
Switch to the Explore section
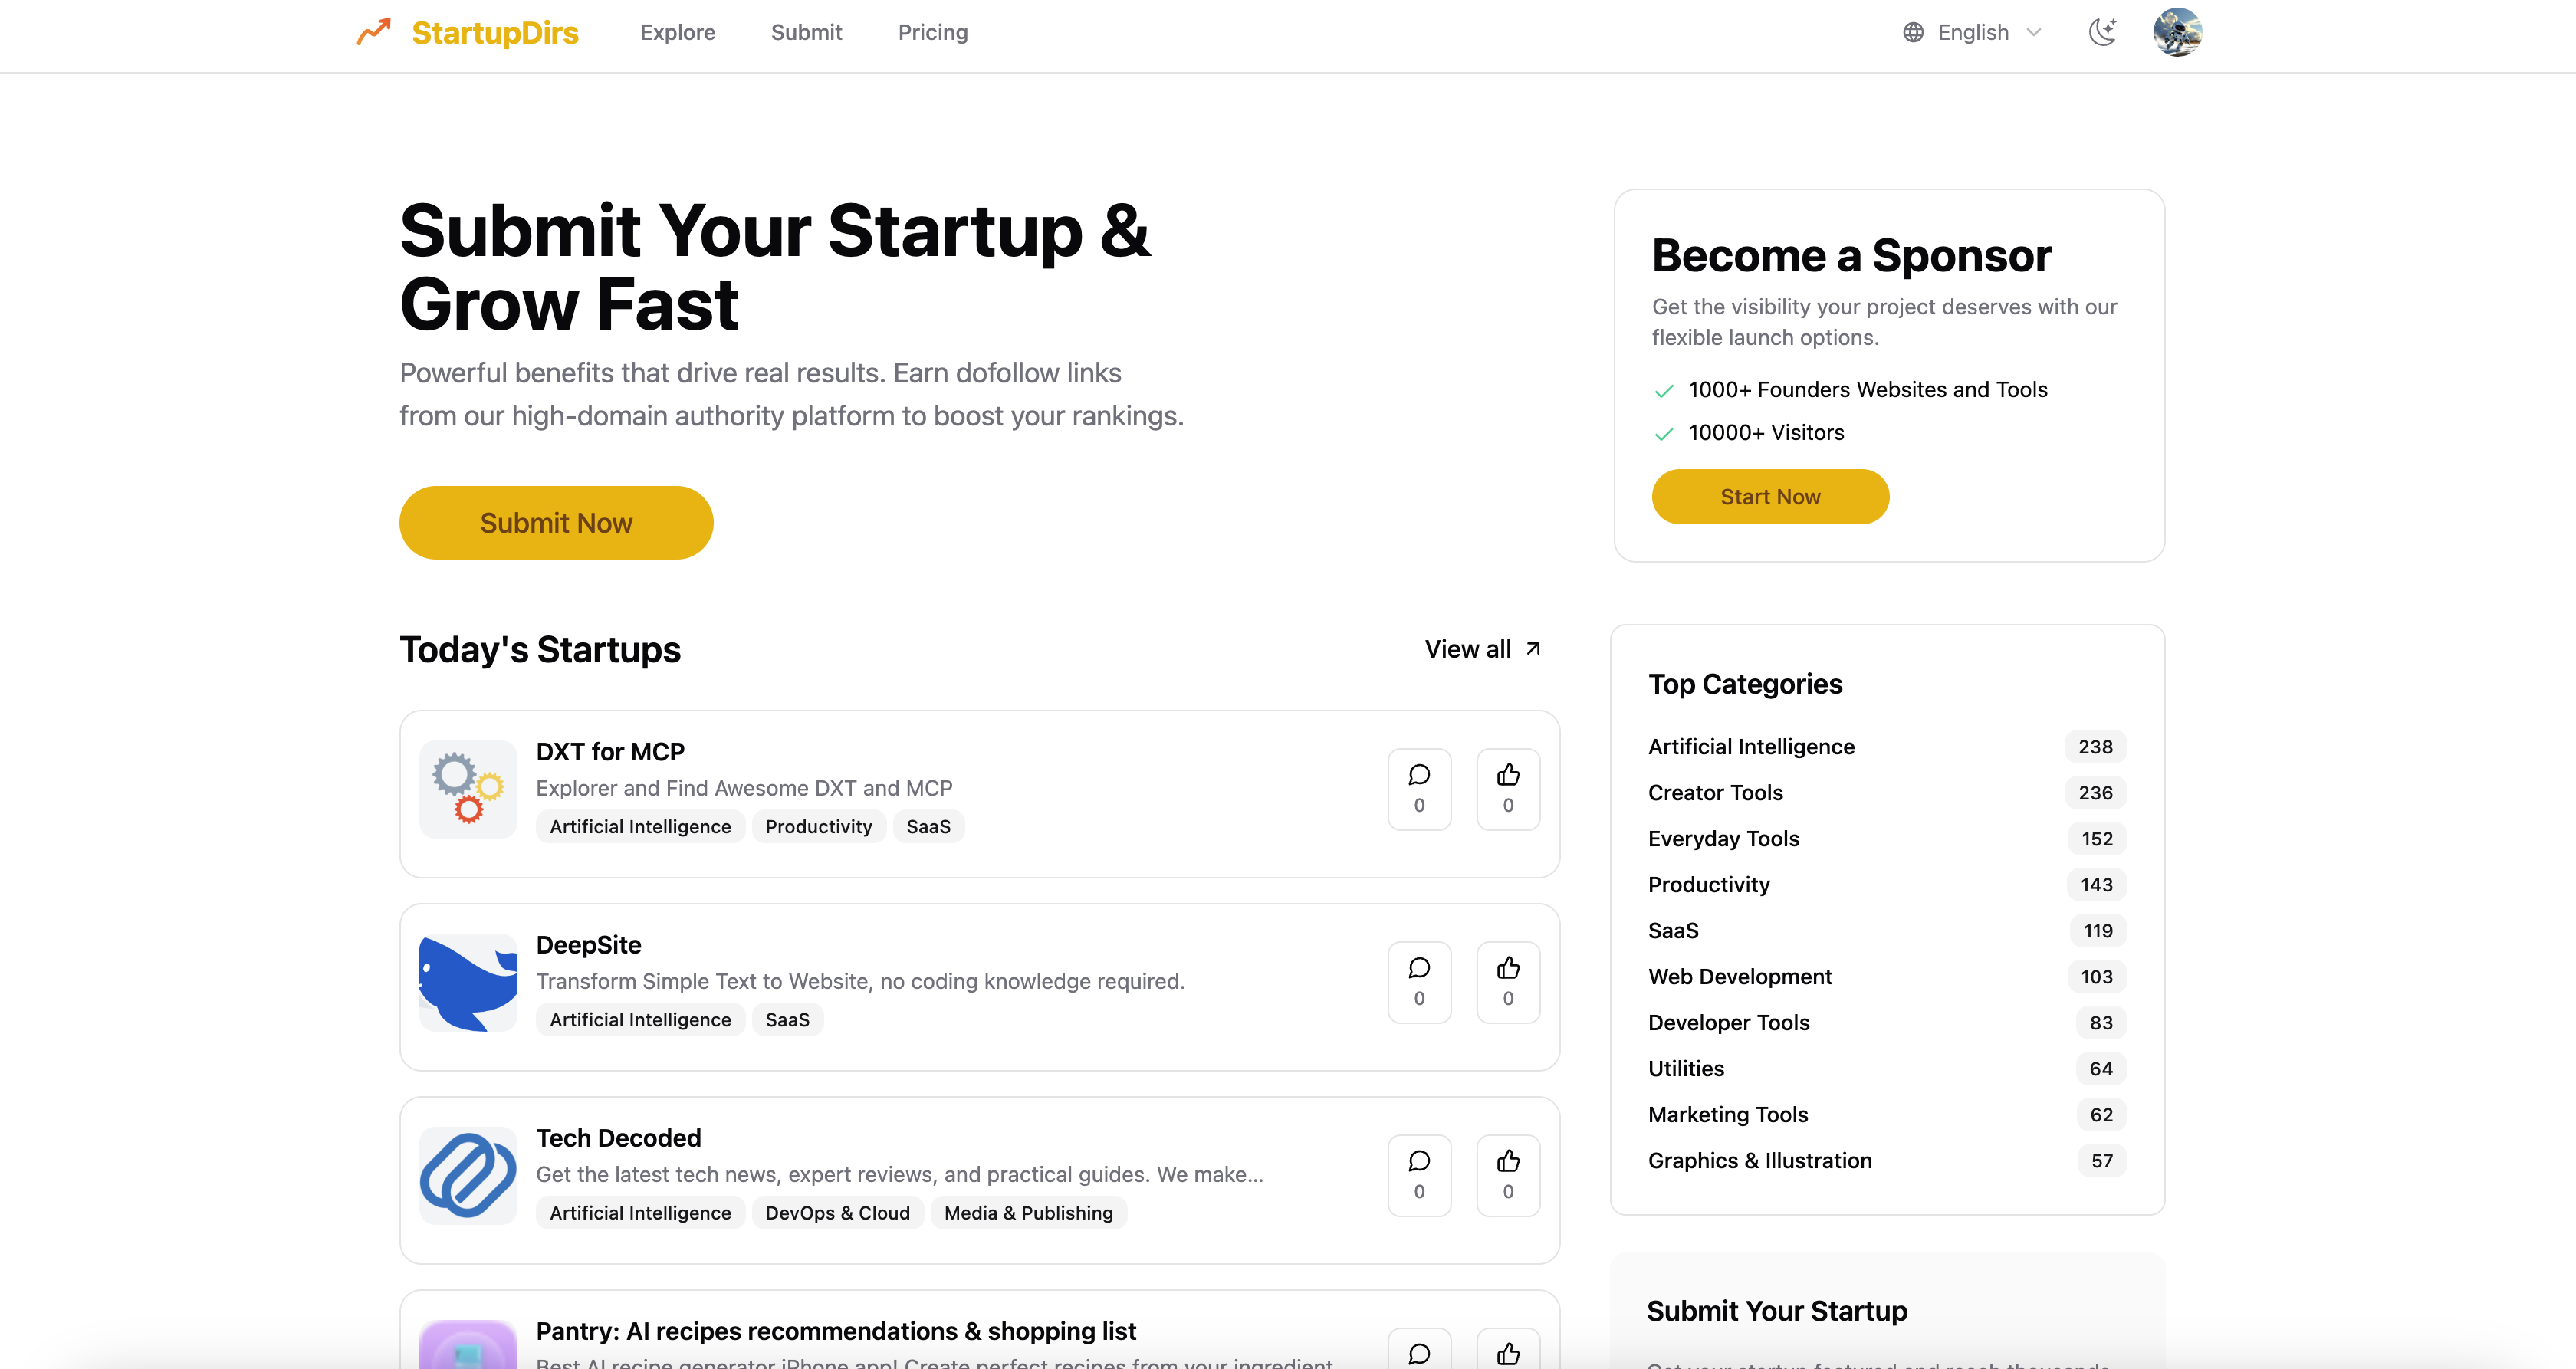[x=677, y=32]
